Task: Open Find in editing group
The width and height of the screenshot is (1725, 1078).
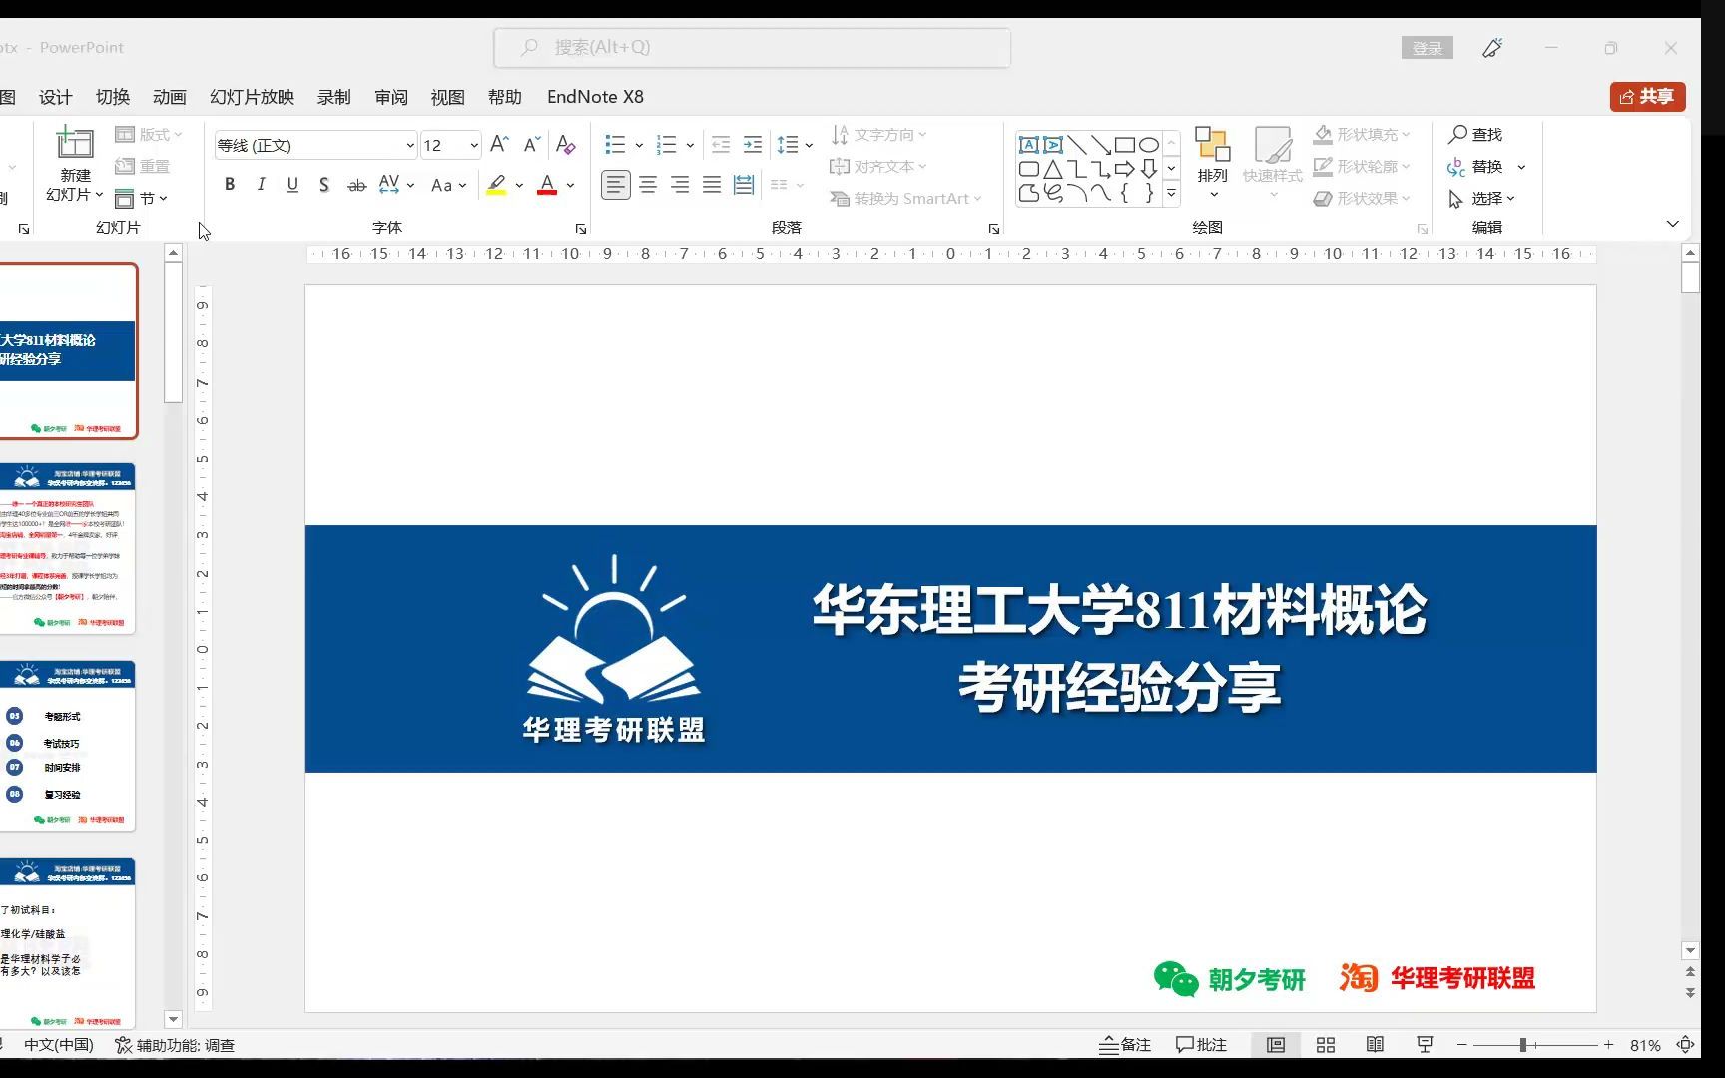Action: [1475, 134]
